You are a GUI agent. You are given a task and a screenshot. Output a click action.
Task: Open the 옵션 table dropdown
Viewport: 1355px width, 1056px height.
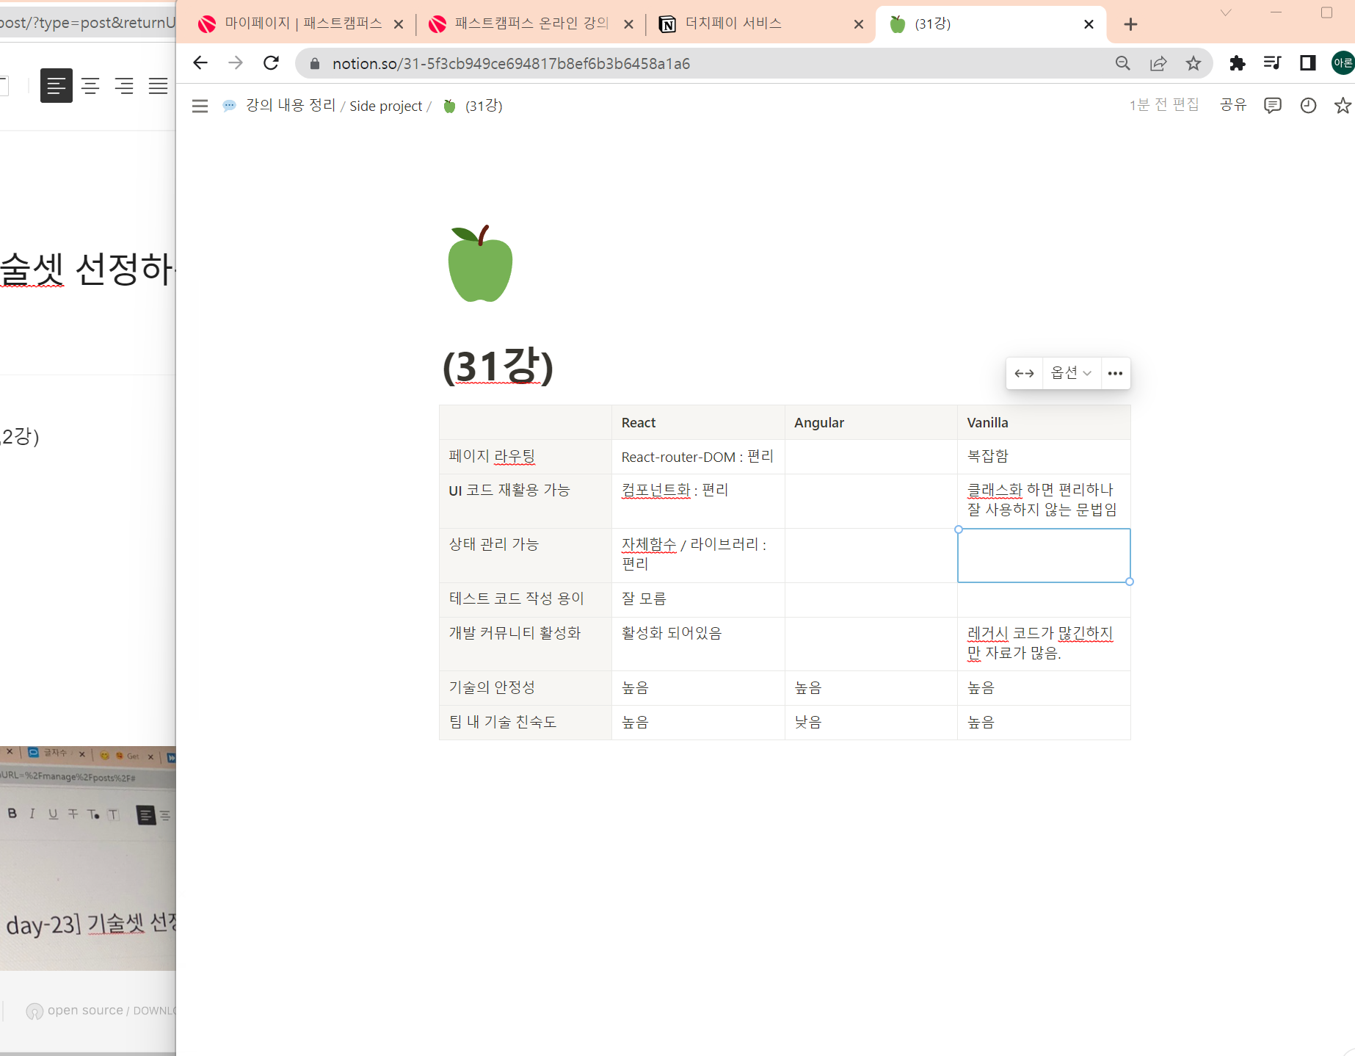tap(1071, 373)
